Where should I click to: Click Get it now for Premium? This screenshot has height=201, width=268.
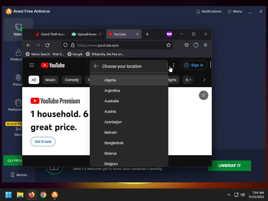point(43,142)
